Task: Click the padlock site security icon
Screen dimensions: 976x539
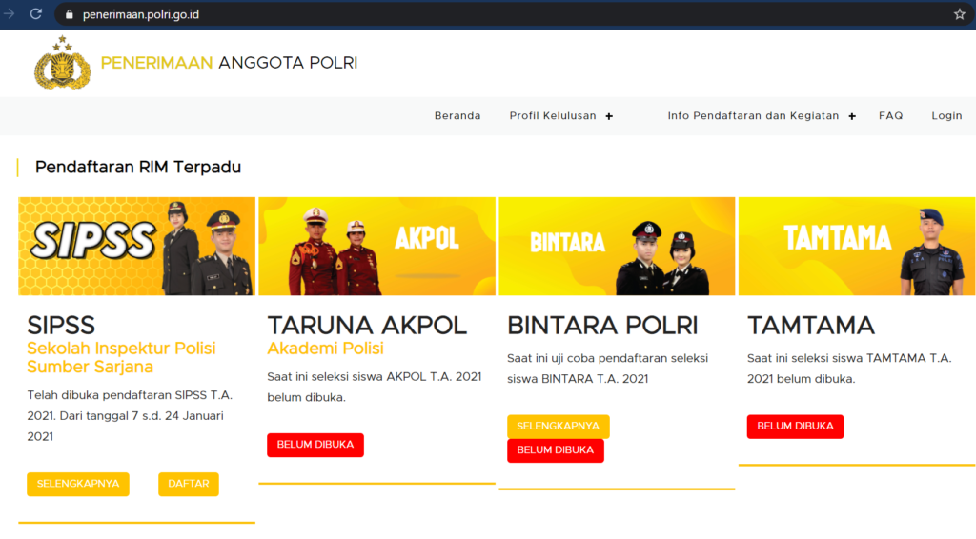Action: point(69,15)
